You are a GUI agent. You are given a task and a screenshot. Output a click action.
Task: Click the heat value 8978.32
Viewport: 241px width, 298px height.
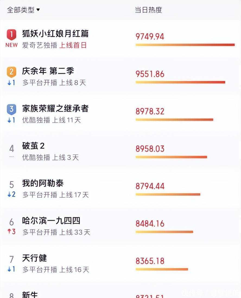pos(150,111)
